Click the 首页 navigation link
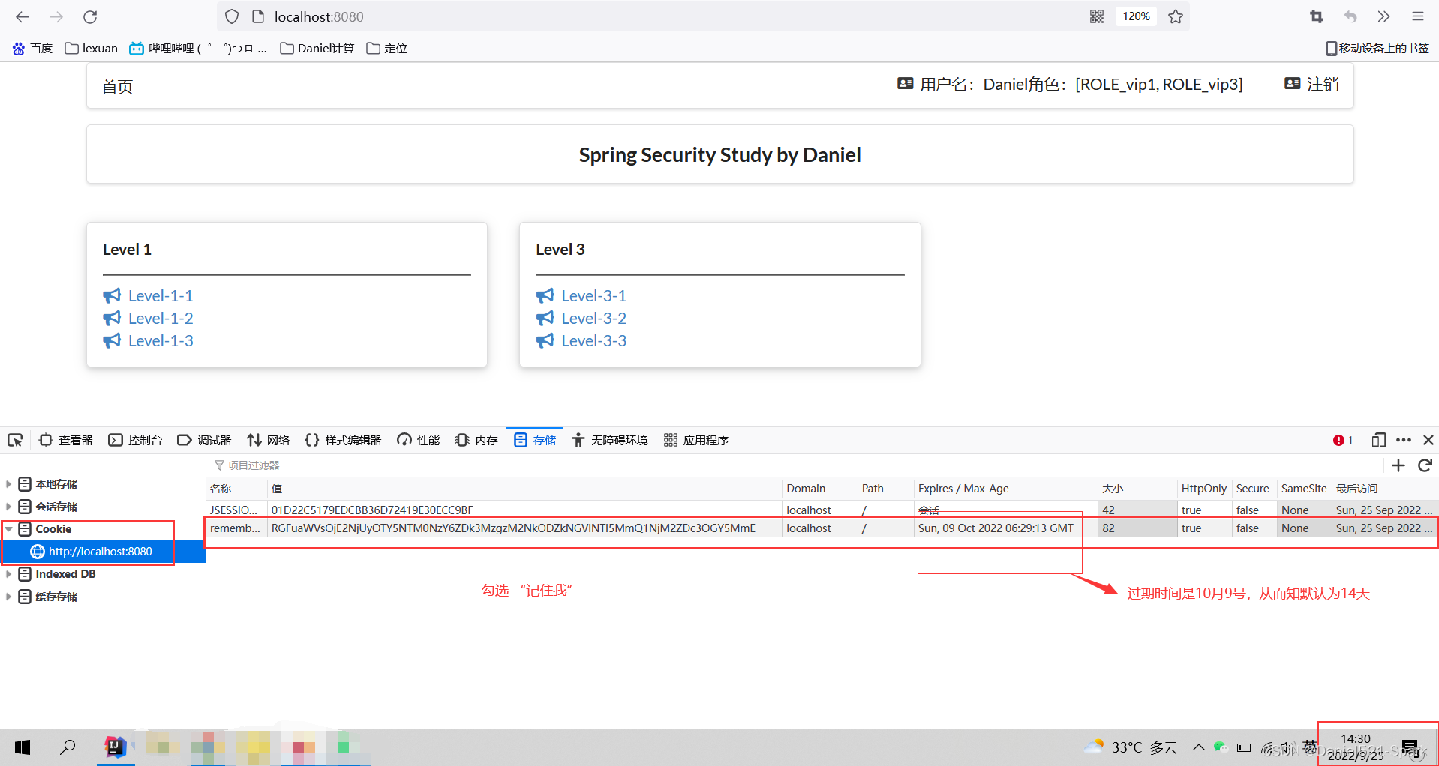The image size is (1439, 766). 117,86
